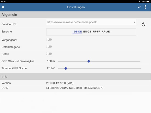
Task: Click the Unterkategorie label
Action: 11,47
